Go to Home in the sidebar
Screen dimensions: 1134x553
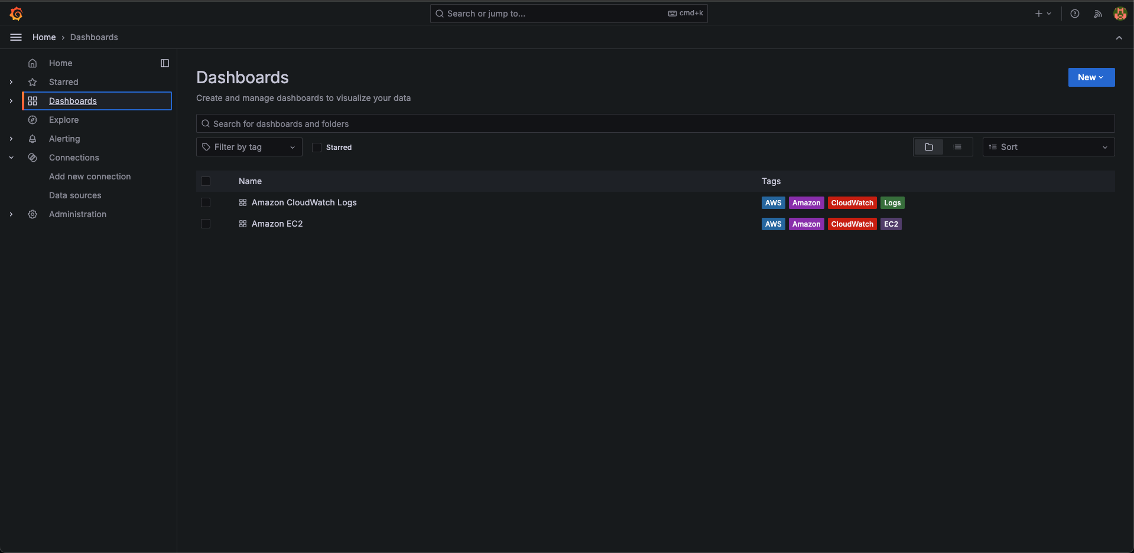[60, 63]
